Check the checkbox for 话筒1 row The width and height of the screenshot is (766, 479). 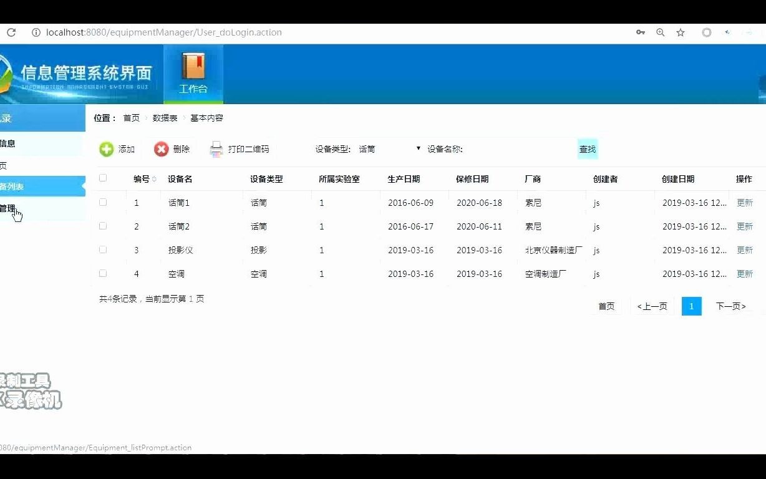tap(102, 202)
